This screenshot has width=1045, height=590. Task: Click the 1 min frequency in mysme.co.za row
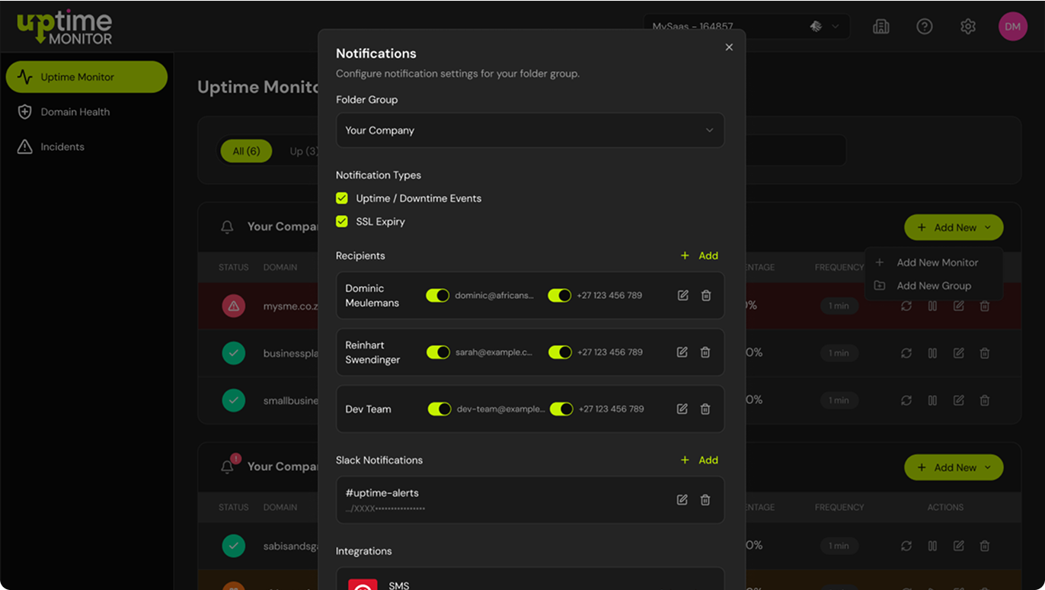839,306
